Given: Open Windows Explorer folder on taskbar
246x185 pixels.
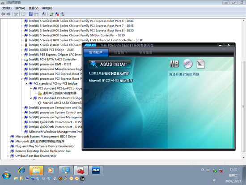Looking at the screenshot, I should coord(36,170).
